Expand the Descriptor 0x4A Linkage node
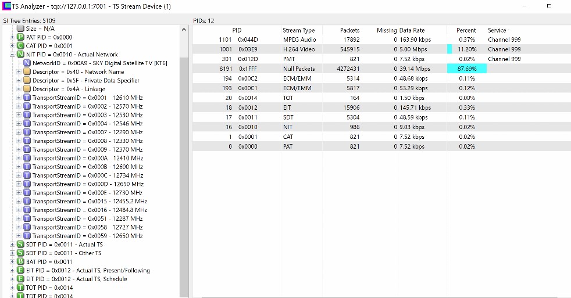This screenshot has width=571, height=298. pyautogui.click(x=19, y=89)
